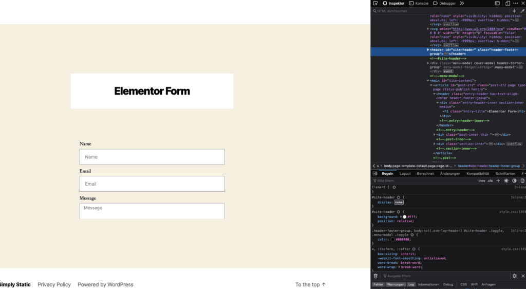Toggle Fehler console filter
This screenshot has height=289, width=526.
click(x=378, y=284)
